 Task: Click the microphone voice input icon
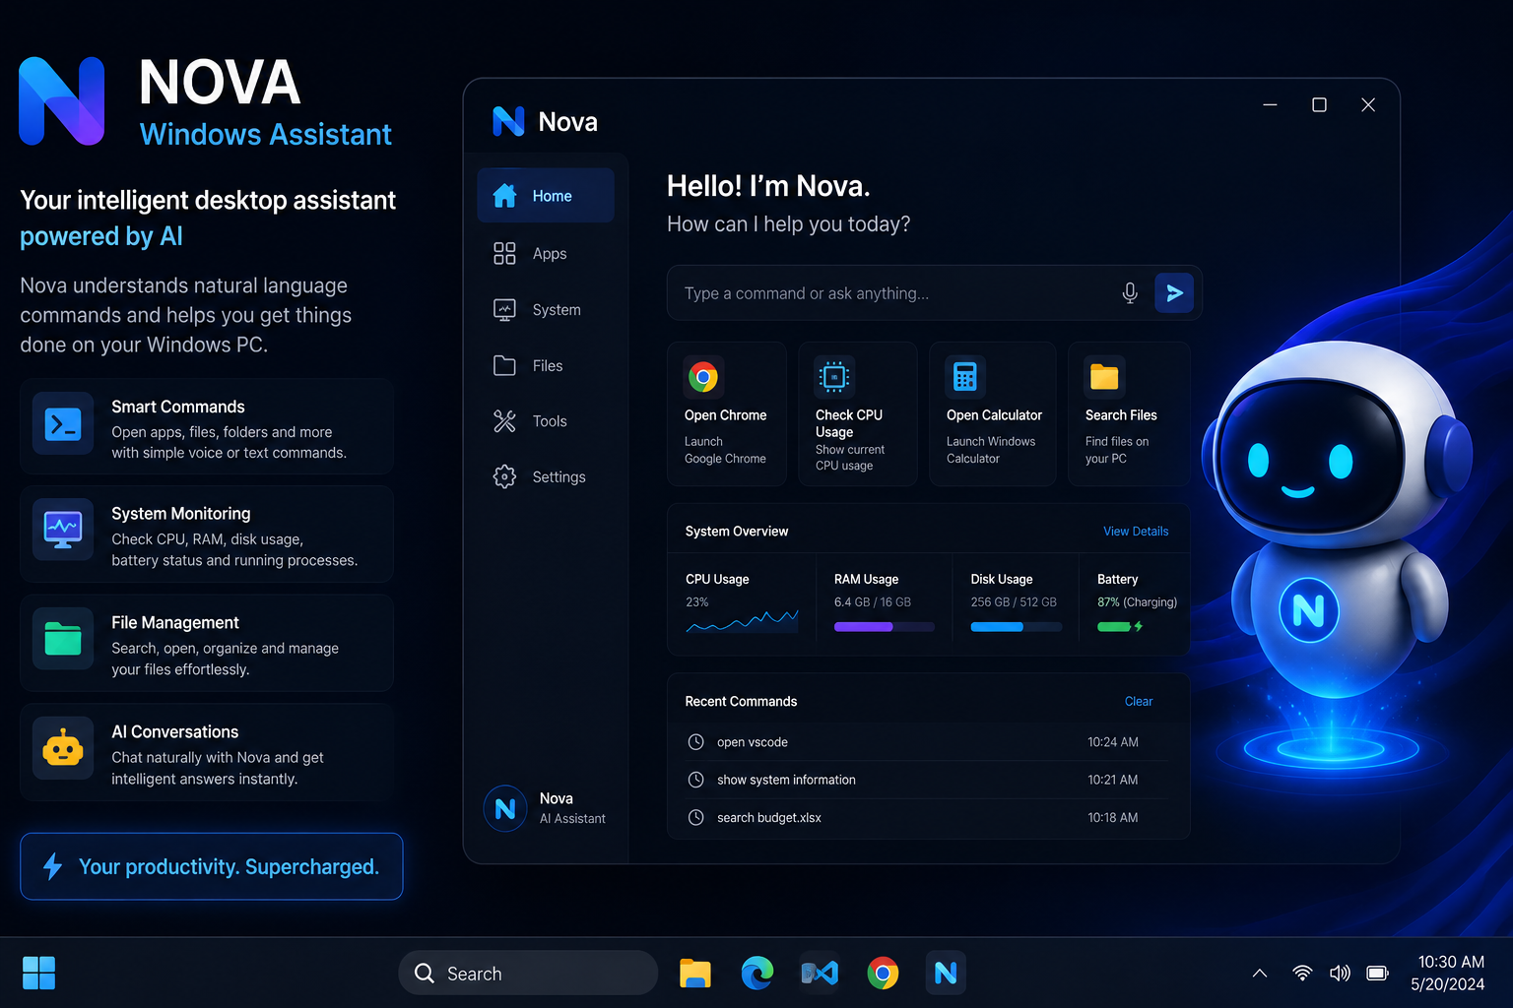click(x=1130, y=292)
